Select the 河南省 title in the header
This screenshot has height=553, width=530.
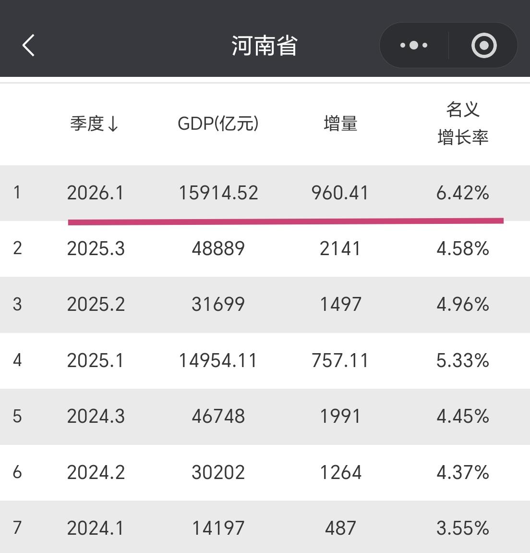click(x=265, y=45)
